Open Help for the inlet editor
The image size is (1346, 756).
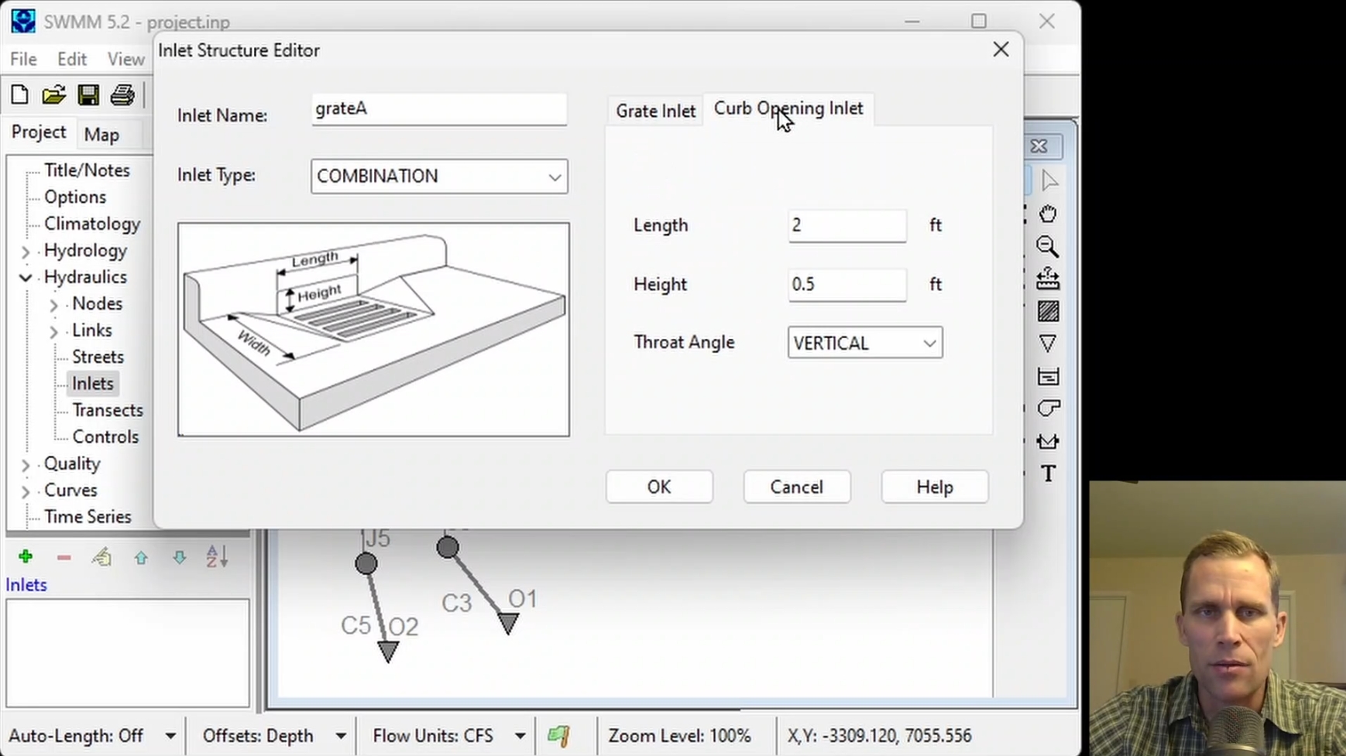935,487
